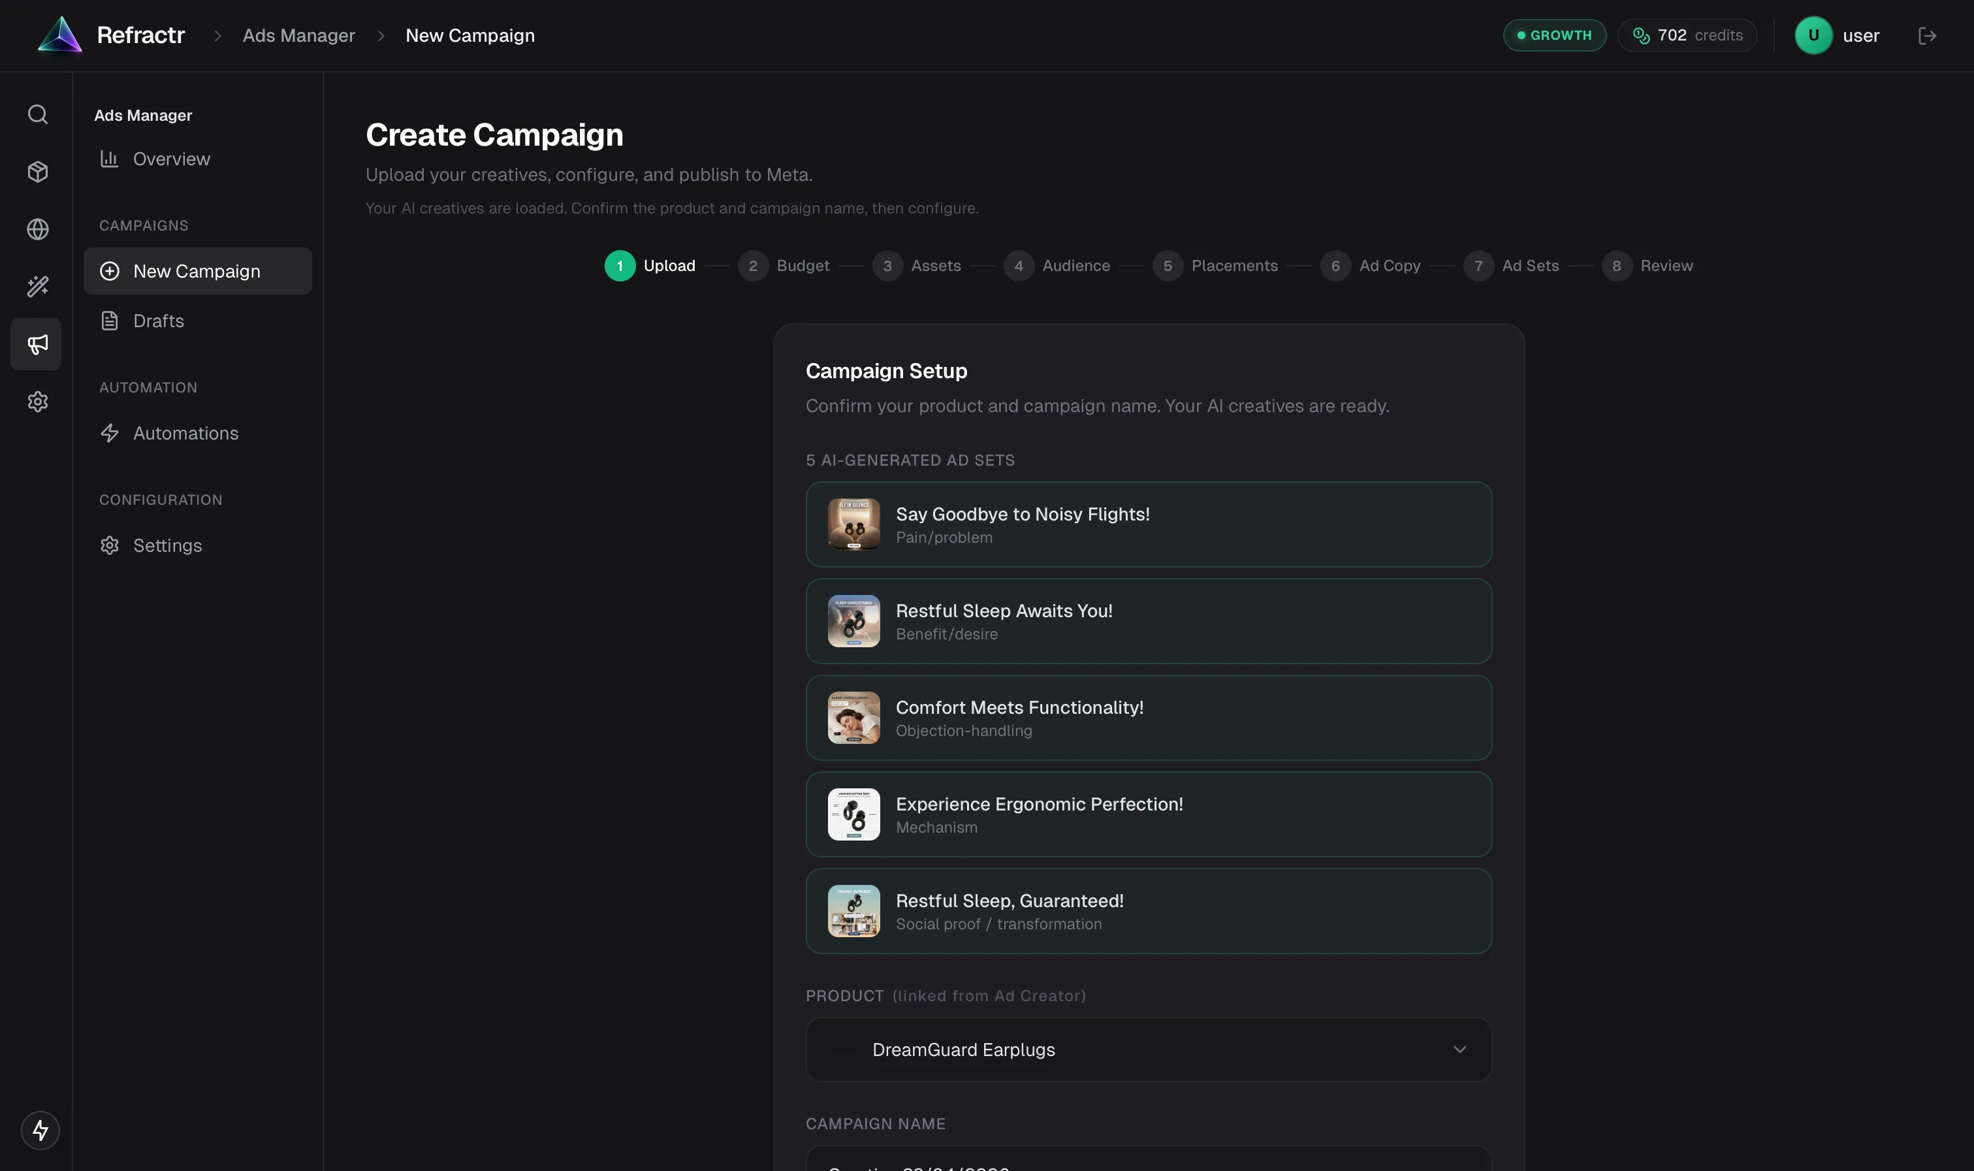Click the Refractr prism logo
The height and width of the screenshot is (1171, 1974).
coord(60,35)
